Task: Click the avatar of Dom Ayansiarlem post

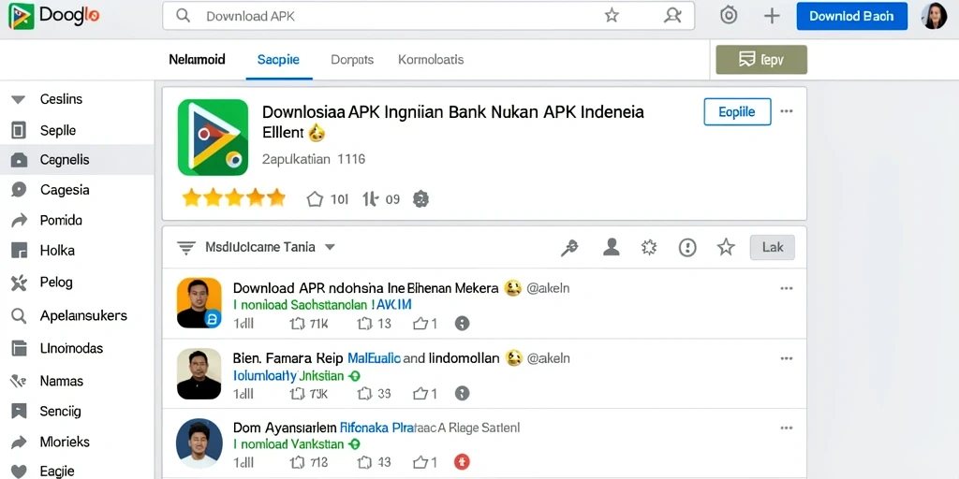Action: [199, 443]
